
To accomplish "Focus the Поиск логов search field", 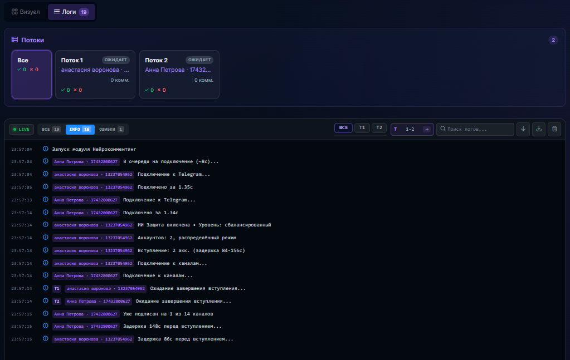I will click(475, 129).
